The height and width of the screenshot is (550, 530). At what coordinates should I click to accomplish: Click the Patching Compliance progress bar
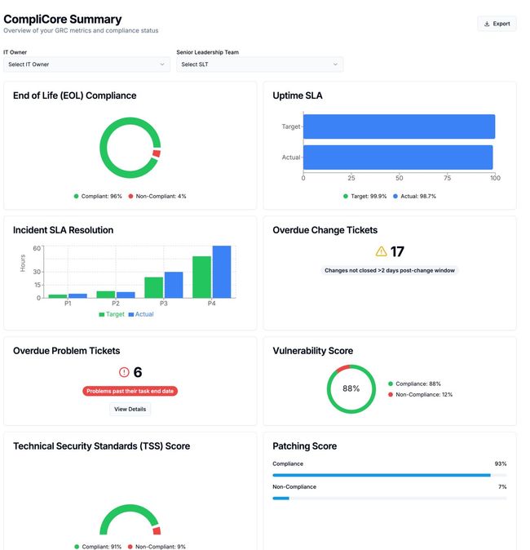[x=382, y=474]
